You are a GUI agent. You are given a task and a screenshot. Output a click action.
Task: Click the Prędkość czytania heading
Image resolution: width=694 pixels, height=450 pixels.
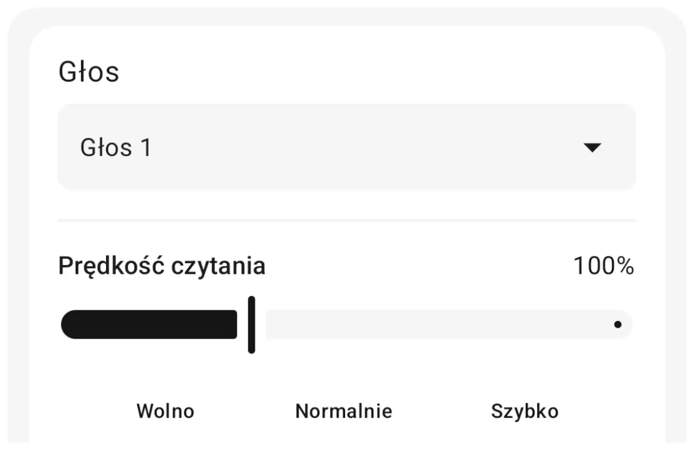161,266
